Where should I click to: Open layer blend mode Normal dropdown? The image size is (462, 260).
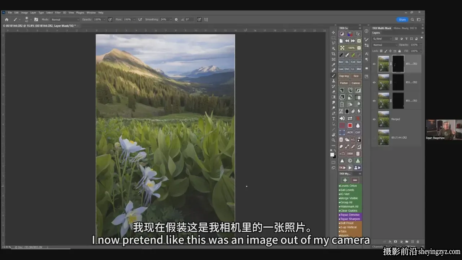pos(385,45)
